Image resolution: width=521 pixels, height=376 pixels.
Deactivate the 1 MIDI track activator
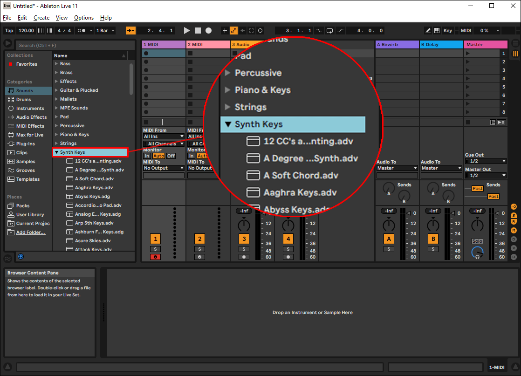coord(156,239)
